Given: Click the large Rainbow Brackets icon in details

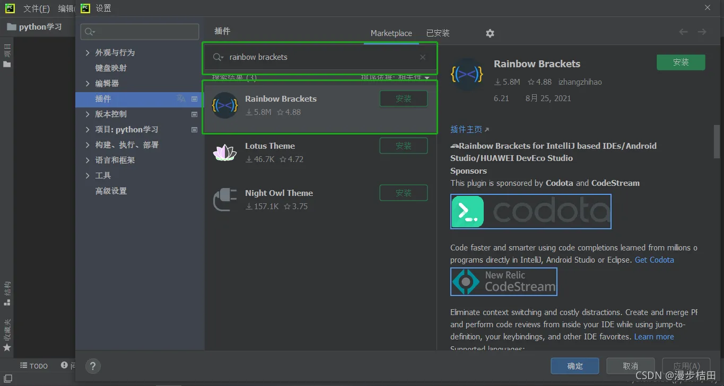Looking at the screenshot, I should click(x=466, y=75).
